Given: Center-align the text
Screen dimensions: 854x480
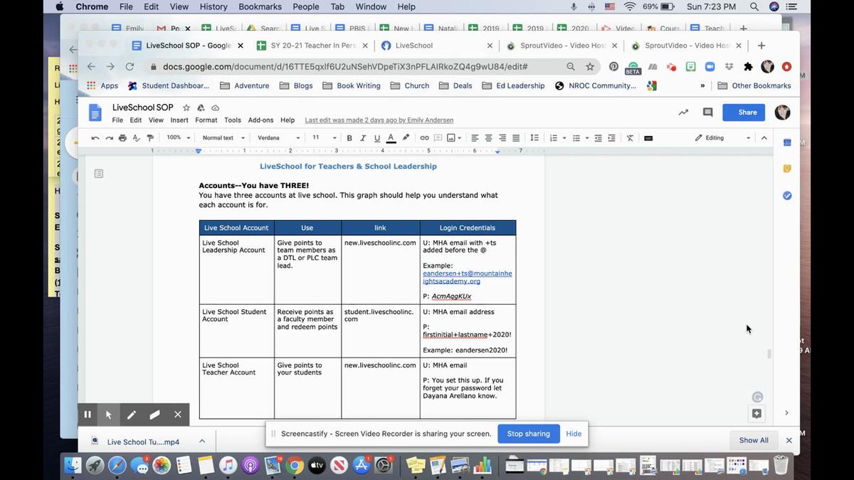Looking at the screenshot, I should pos(489,138).
